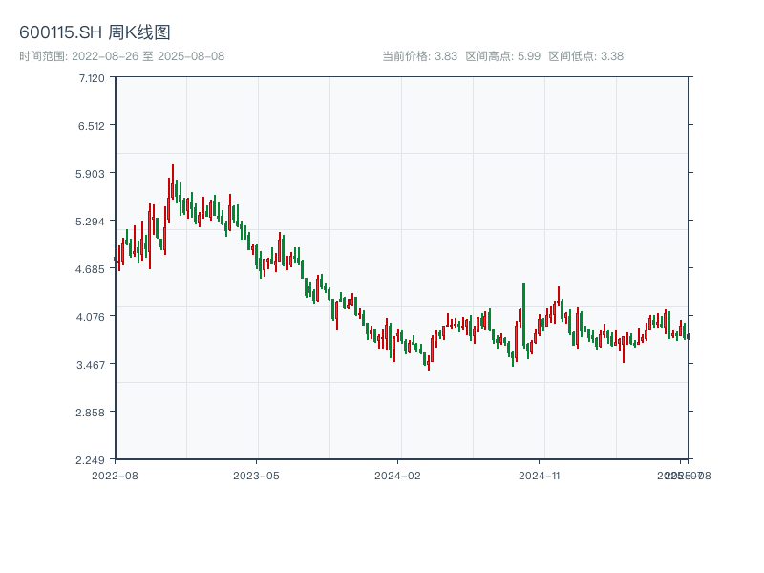Click the 600115.SH weekly K-line chart title
Viewport: 764px width, 573px height.
(95, 32)
